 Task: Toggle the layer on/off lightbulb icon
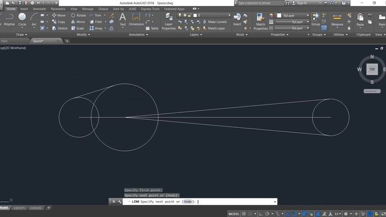pyautogui.click(x=180, y=15)
